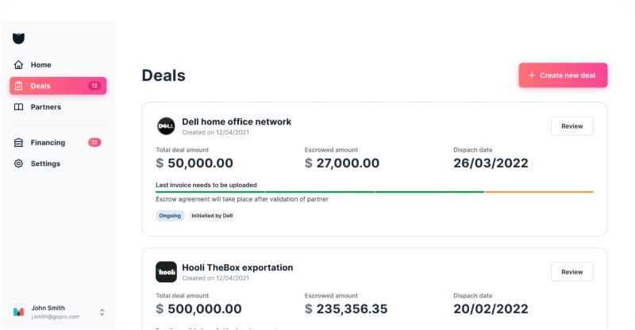Click John Smith's avatar icon
The height and width of the screenshot is (330, 635).
tap(19, 312)
